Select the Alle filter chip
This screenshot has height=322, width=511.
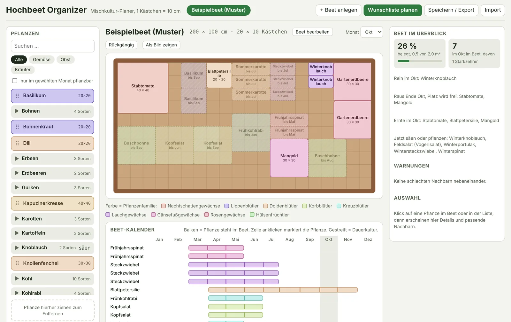(x=19, y=59)
